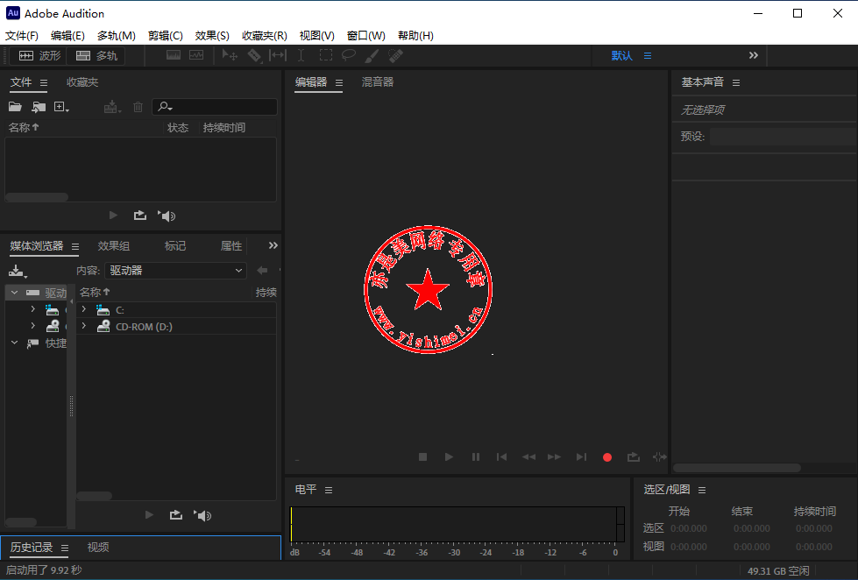Toggle Loop Playback in Files panel

coord(140,215)
